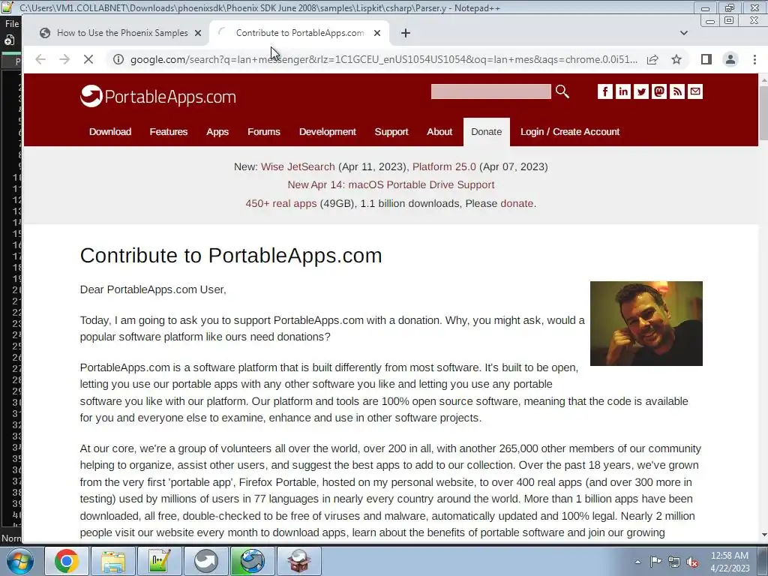Open the Mastodon social icon
Screen dimensions: 768x576
tap(659, 91)
